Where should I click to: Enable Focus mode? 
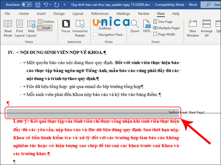[66, 26]
